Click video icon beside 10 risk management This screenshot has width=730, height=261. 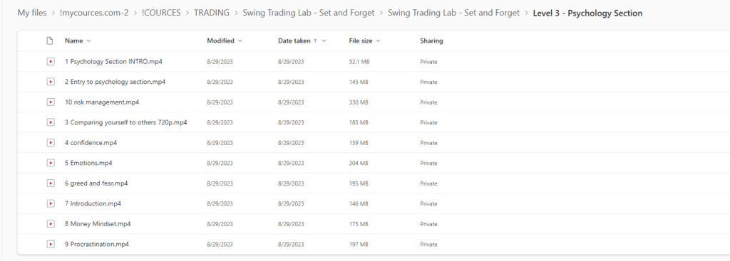point(51,102)
